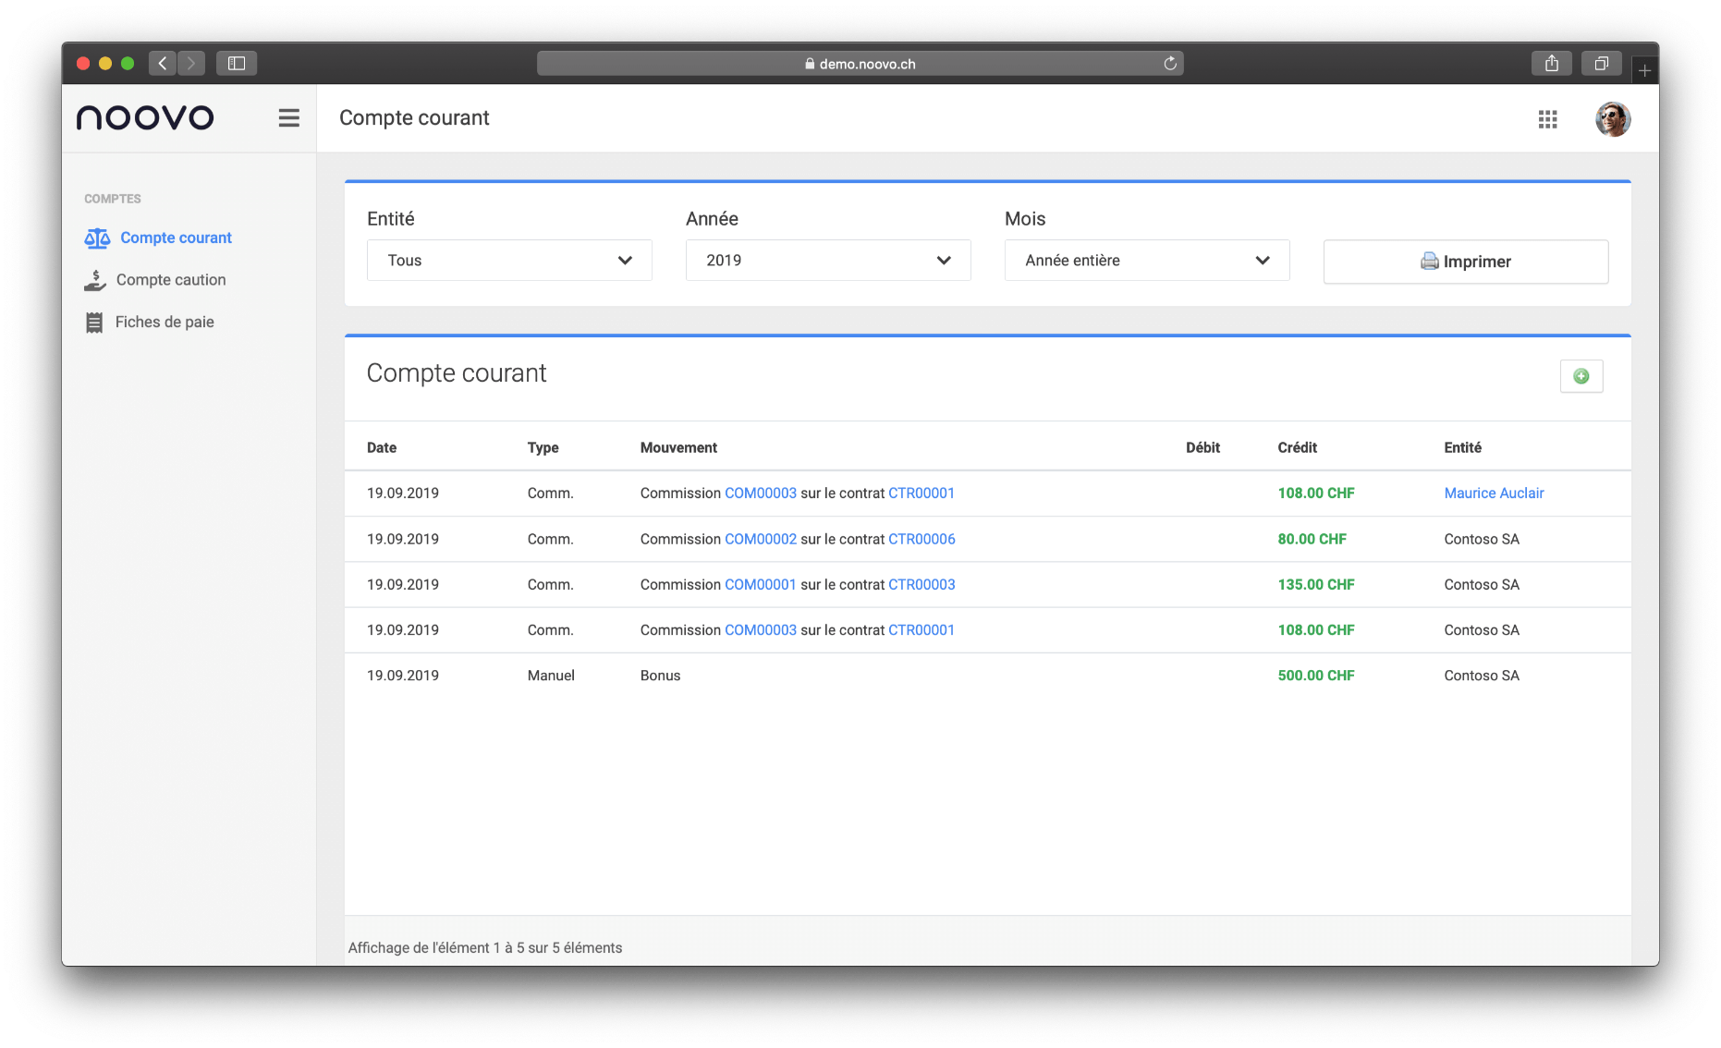Toggle the Safari sidebar icon

[237, 64]
